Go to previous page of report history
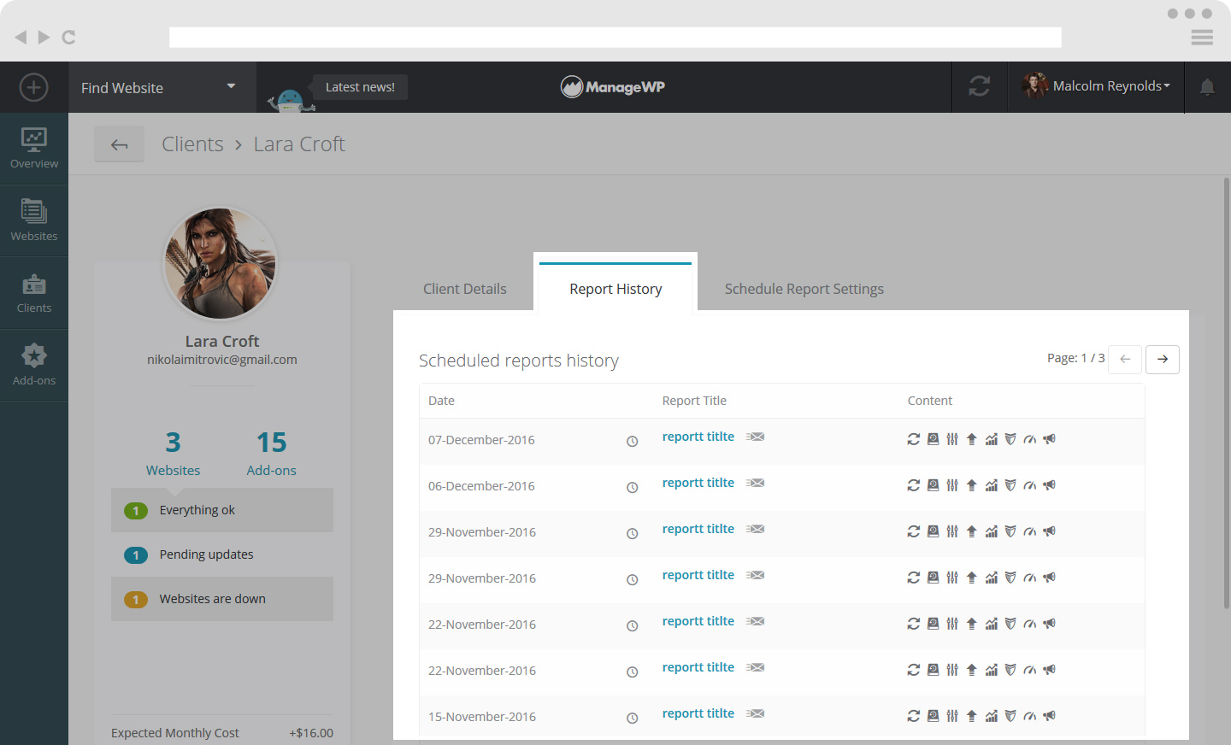1231x745 pixels. point(1125,360)
